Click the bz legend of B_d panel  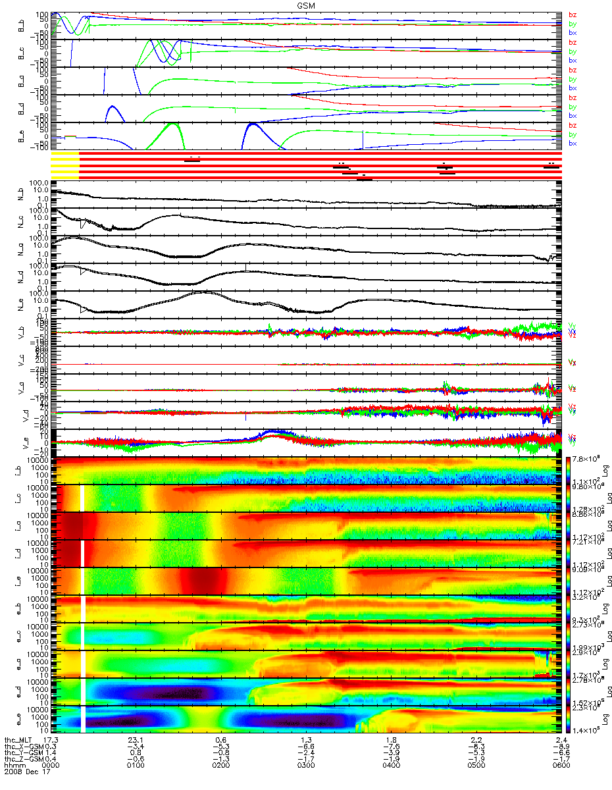click(572, 97)
